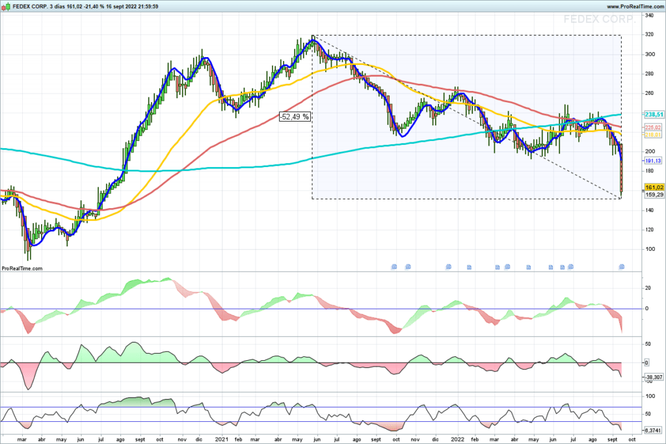Click the blue 191,13 moving average label

(653, 161)
